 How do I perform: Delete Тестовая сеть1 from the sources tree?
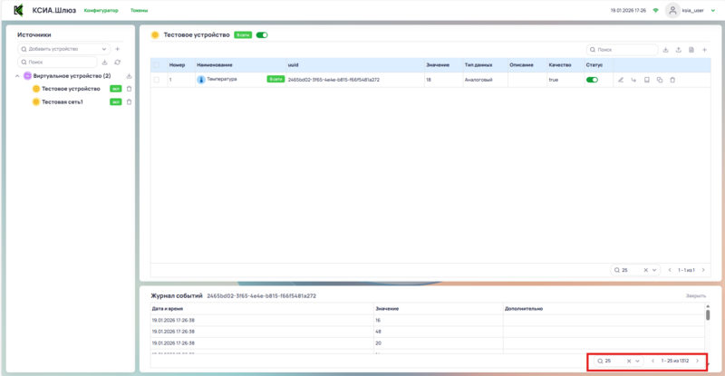(x=129, y=101)
